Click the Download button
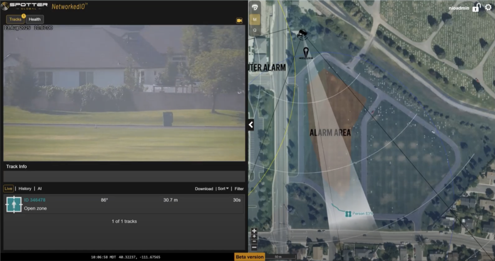Screen dimensions: 495x261 tap(204, 189)
